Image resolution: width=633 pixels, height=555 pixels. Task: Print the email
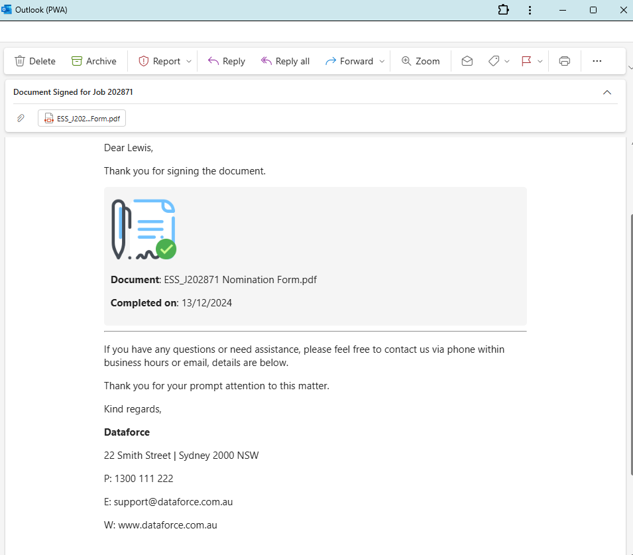coord(564,60)
